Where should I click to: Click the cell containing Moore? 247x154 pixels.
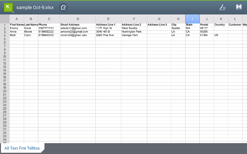(31, 32)
